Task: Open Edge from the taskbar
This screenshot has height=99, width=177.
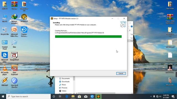Action: tap(67, 97)
